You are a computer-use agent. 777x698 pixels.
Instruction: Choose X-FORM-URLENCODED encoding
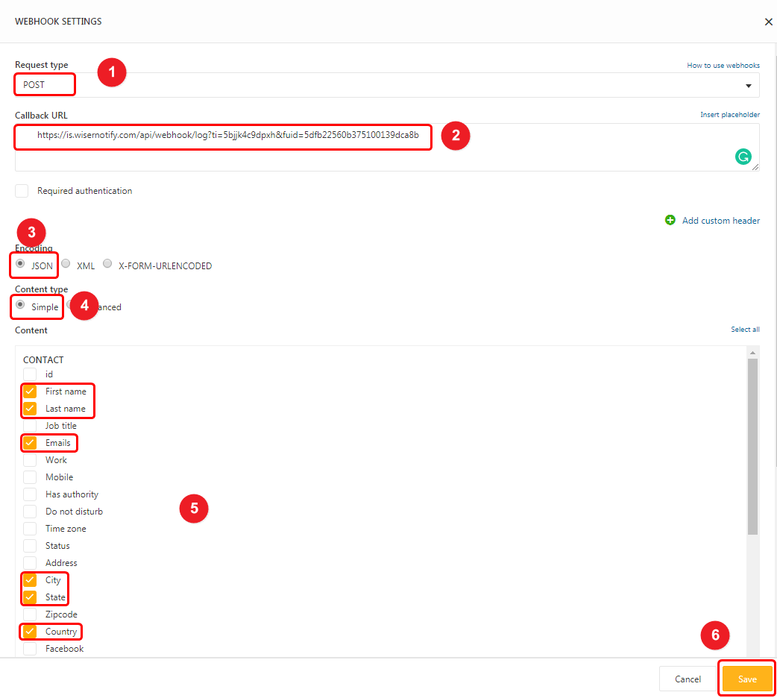tap(107, 264)
